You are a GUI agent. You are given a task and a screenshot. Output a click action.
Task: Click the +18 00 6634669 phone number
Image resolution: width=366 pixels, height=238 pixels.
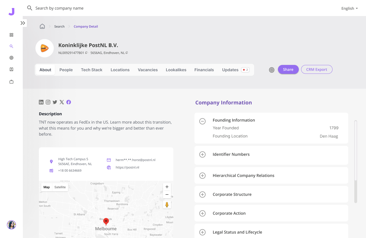[x=70, y=171]
